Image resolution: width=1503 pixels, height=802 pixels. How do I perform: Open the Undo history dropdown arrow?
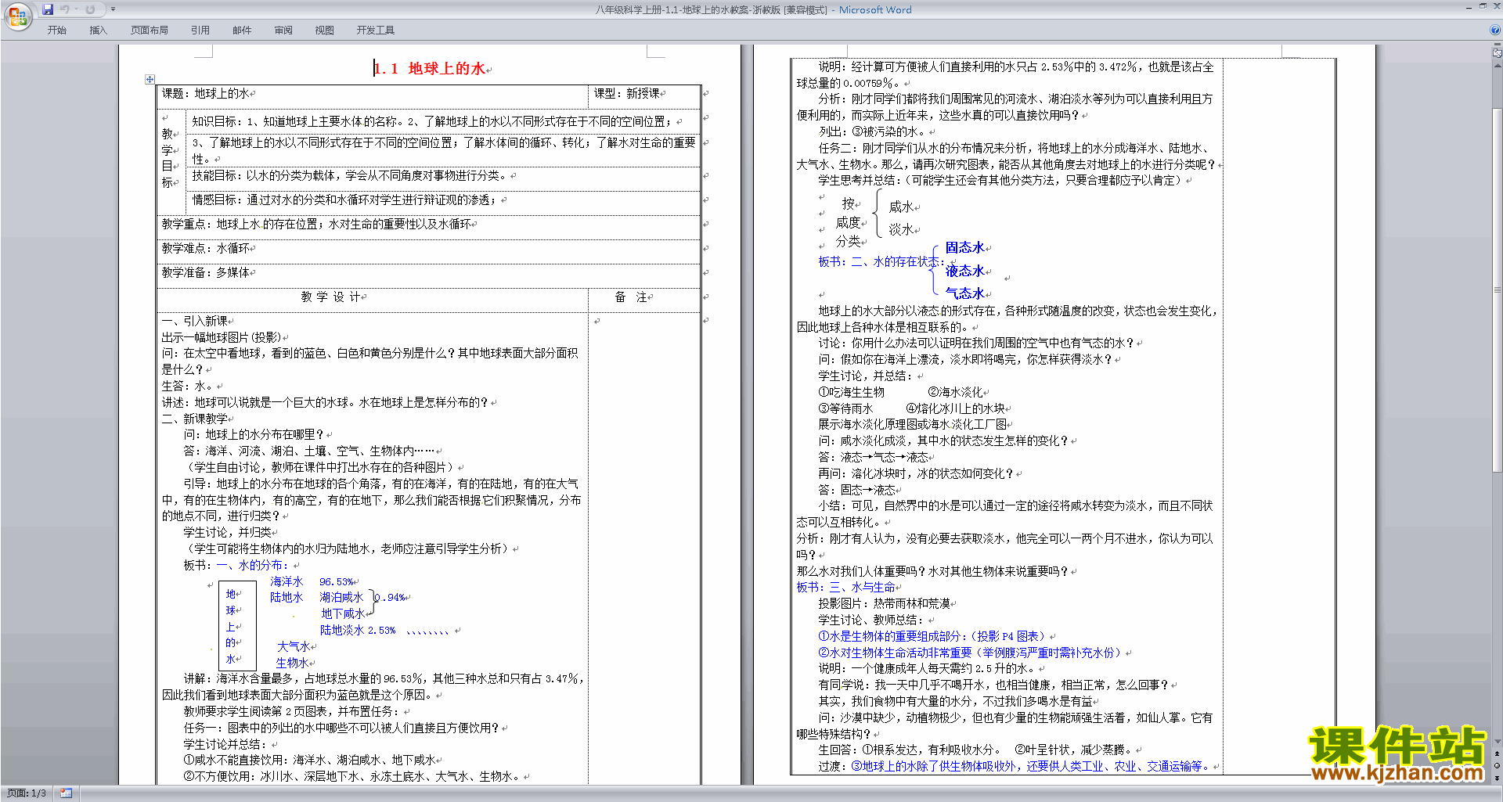coord(76,9)
